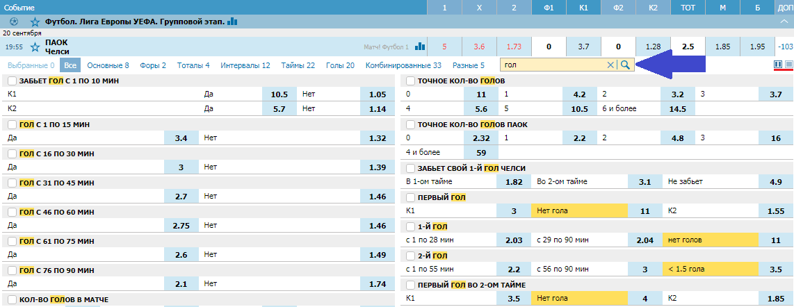794x307 pixels.
Task: Open league statistics chart icon
Action: point(232,22)
